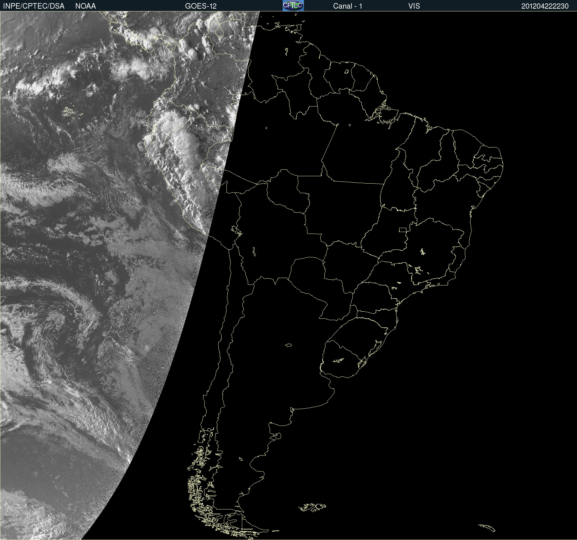
Task: Select the INPE/CPTEC/DSA header text
Action: [x=34, y=6]
